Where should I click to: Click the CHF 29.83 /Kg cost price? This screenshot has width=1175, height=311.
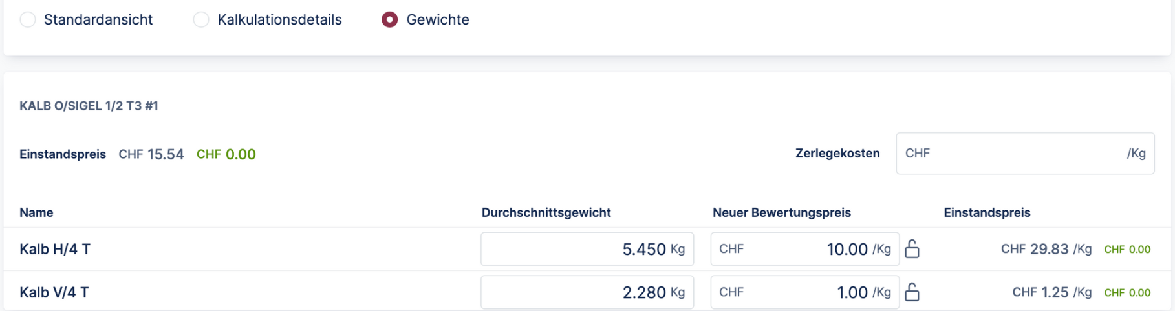[1046, 249]
